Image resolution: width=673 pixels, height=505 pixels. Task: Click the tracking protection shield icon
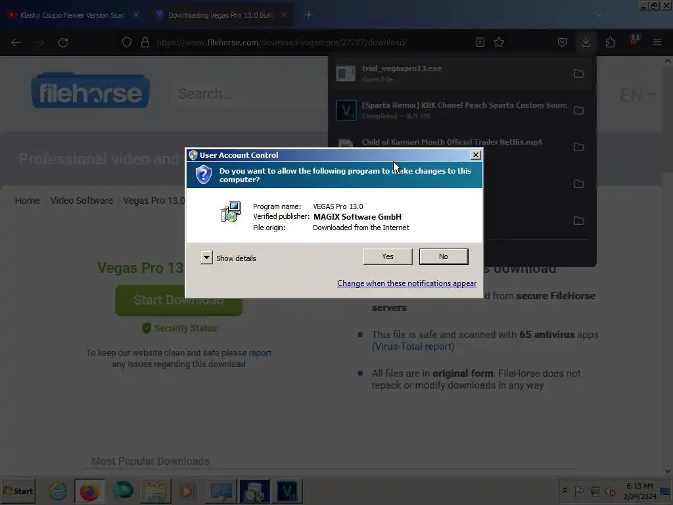[127, 43]
